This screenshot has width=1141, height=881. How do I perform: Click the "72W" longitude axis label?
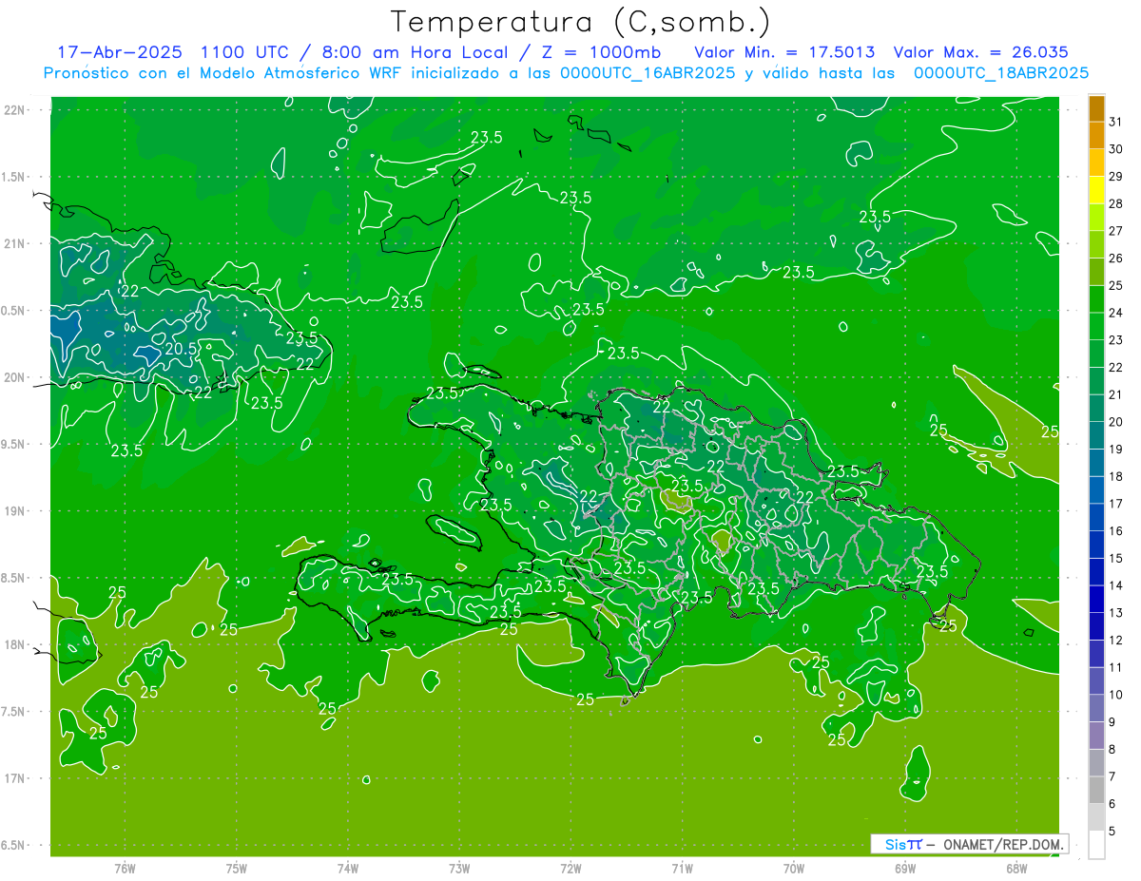(x=570, y=869)
